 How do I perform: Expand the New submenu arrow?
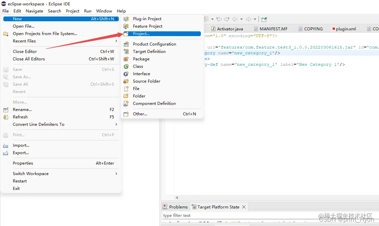(x=116, y=19)
